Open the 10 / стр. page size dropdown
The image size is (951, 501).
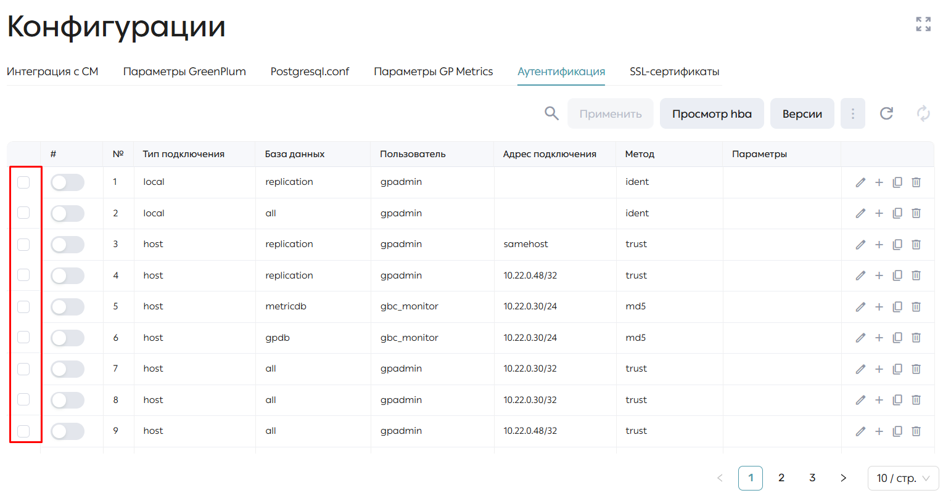pos(903,478)
